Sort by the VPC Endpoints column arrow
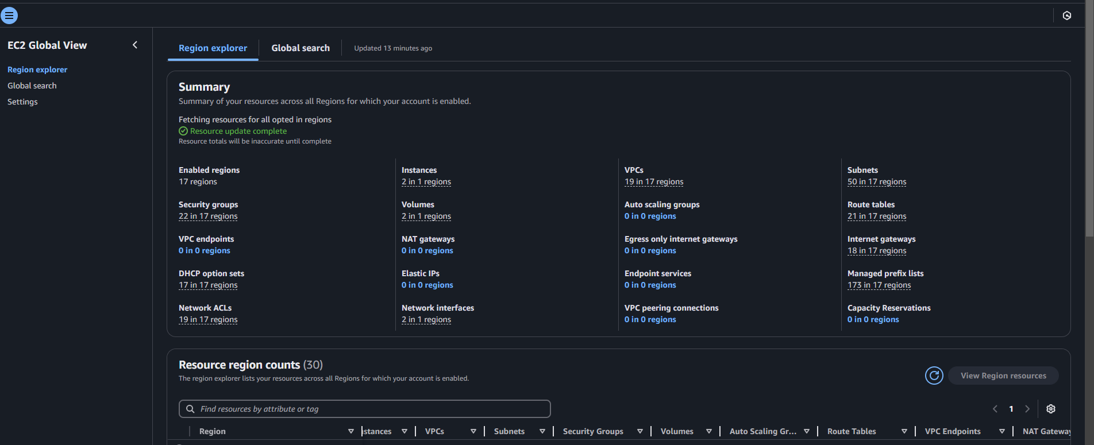The height and width of the screenshot is (445, 1094). coord(1002,431)
